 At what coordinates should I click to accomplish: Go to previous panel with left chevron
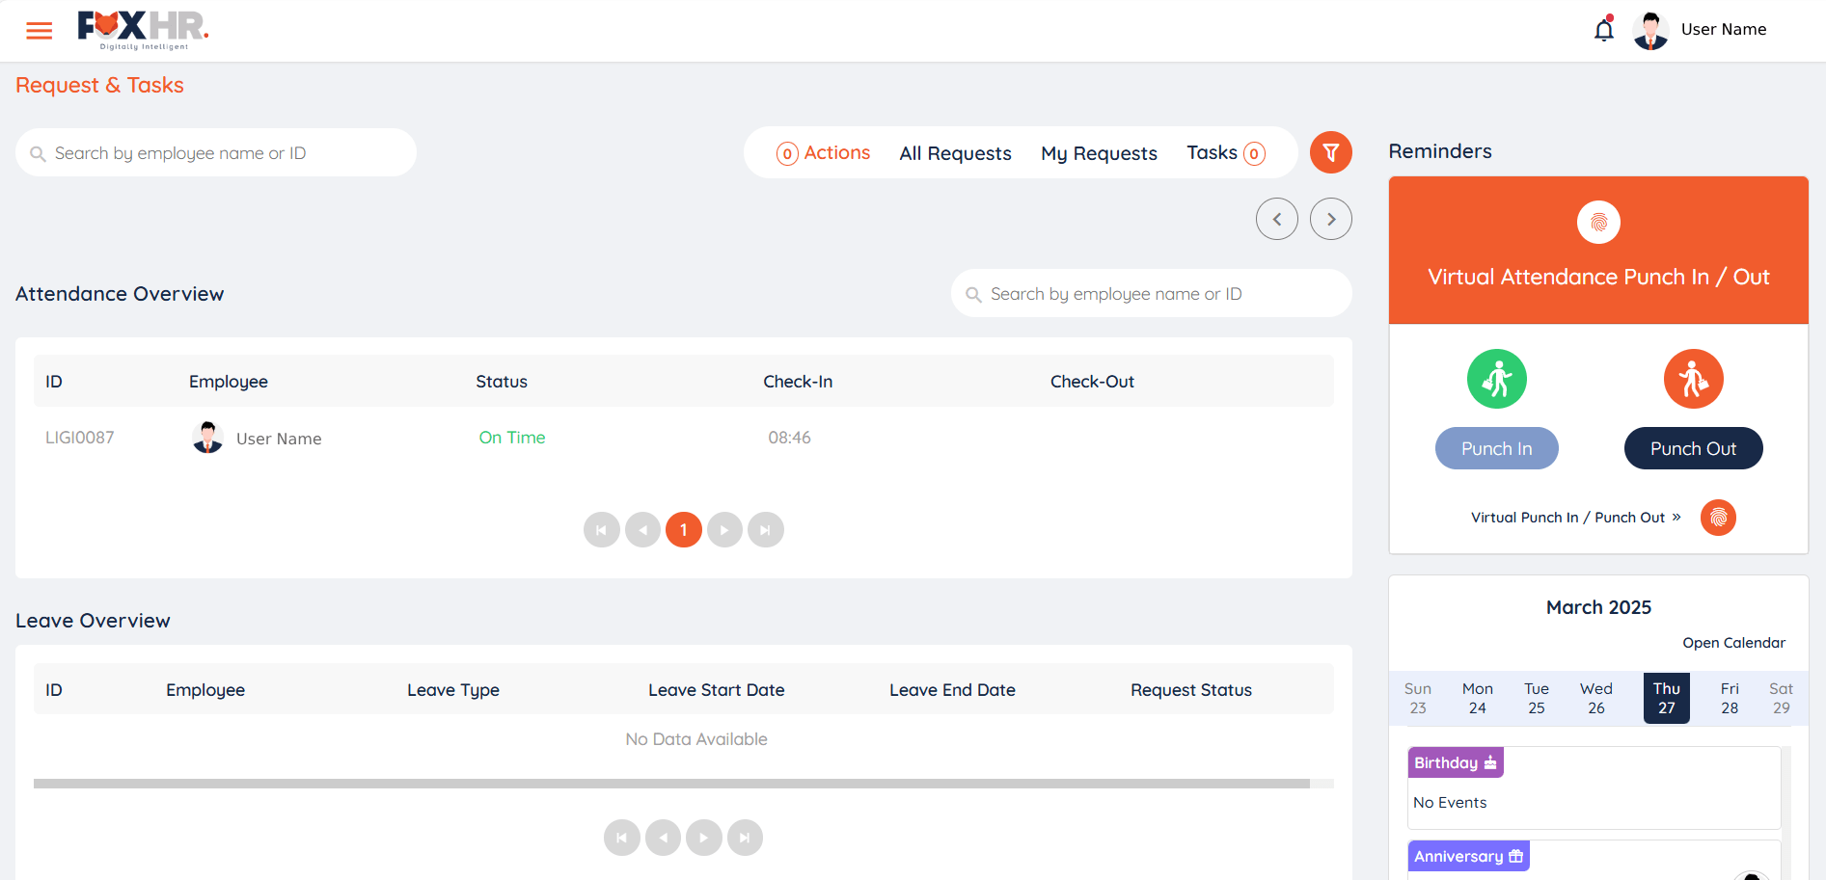[1276, 219]
